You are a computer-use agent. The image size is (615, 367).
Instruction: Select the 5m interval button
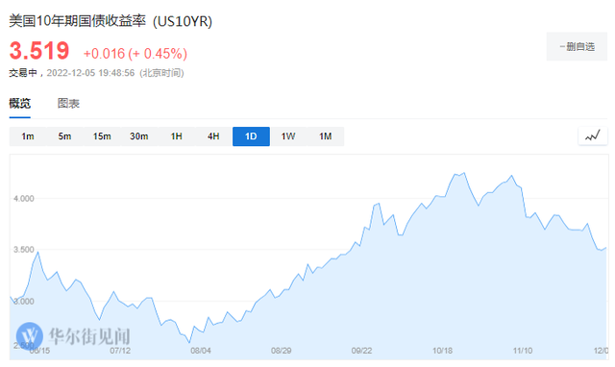click(64, 136)
